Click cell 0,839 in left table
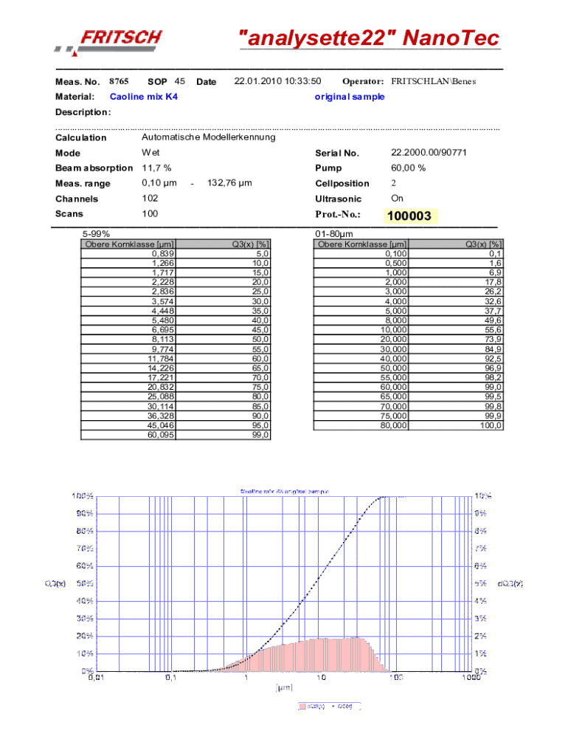The height and width of the screenshot is (756, 568). coord(128,254)
